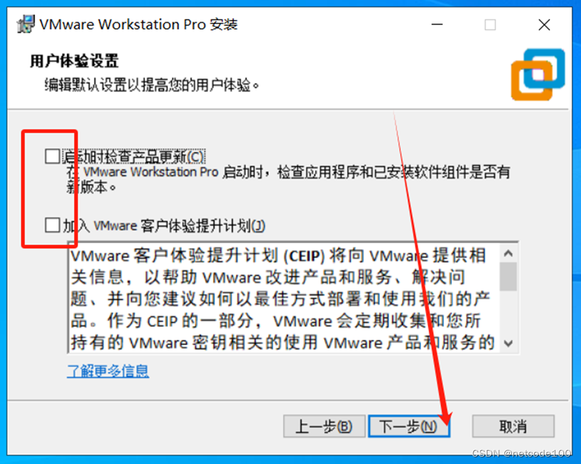Click the up arrow of the CEIP text scrollbar
This screenshot has height=464, width=581.
pos(508,254)
